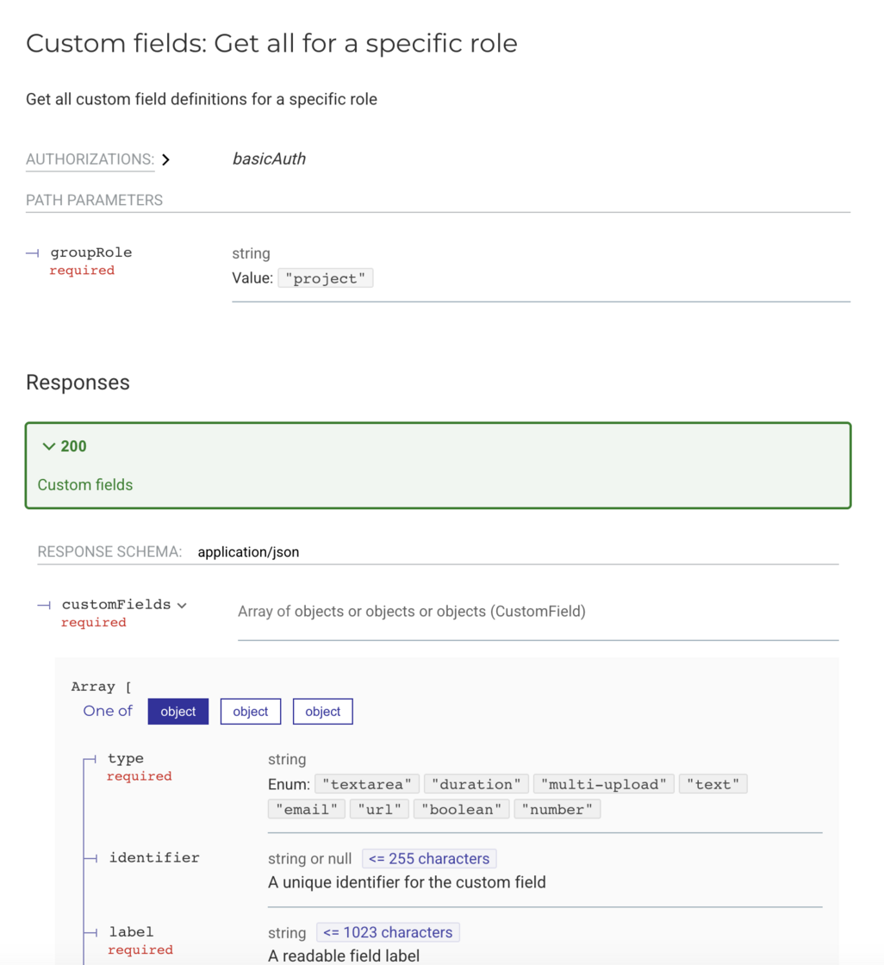Collapse the customFields property chevron

coord(182,606)
